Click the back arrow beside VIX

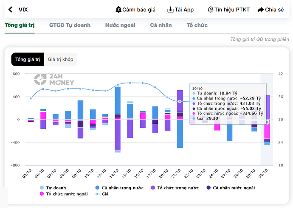(10, 9)
